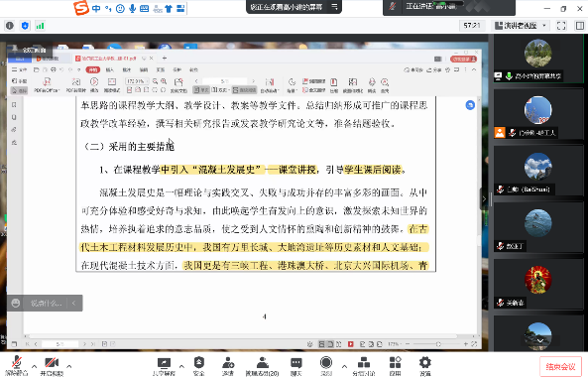Screen dimensions: 588x378
Task: Enter full screen mode icon
Action: point(561,26)
